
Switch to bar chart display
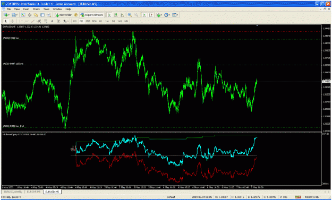(109, 15)
